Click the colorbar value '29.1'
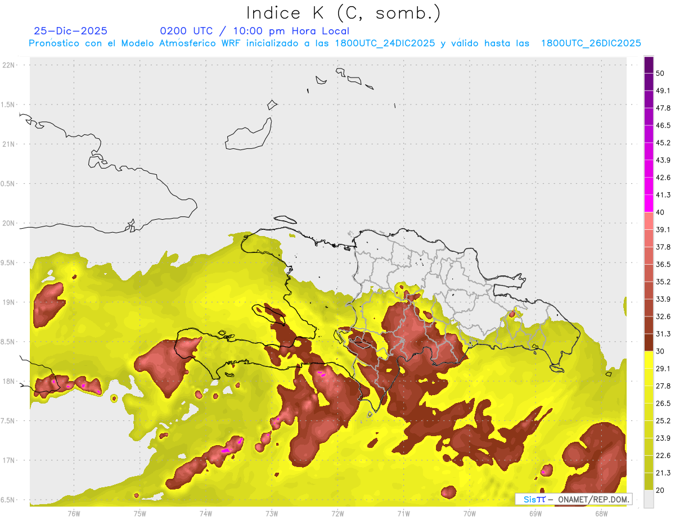This screenshot has height=521, width=675. pos(663,369)
